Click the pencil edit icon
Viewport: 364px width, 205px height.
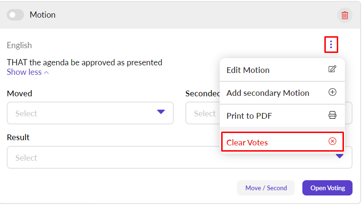coord(332,70)
